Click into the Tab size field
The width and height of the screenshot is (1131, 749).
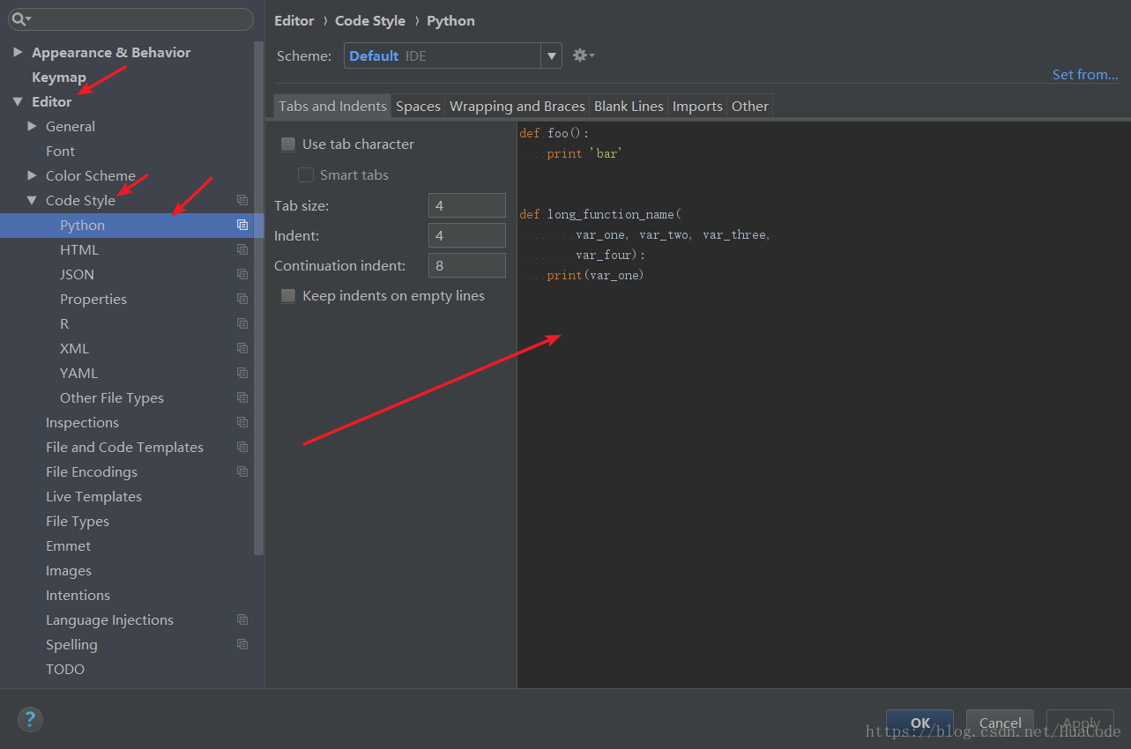click(x=467, y=205)
